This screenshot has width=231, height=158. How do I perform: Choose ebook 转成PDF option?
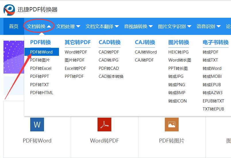211,52
